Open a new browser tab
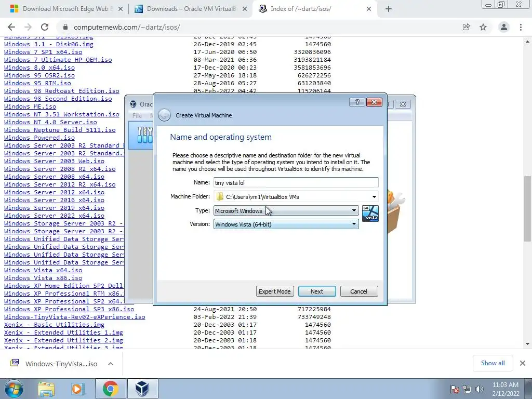Viewport: 532px width, 399px height. (389, 9)
